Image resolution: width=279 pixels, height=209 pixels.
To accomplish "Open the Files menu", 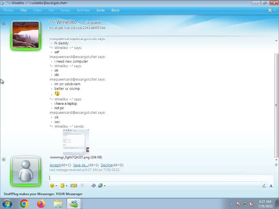I will click(x=23, y=10).
